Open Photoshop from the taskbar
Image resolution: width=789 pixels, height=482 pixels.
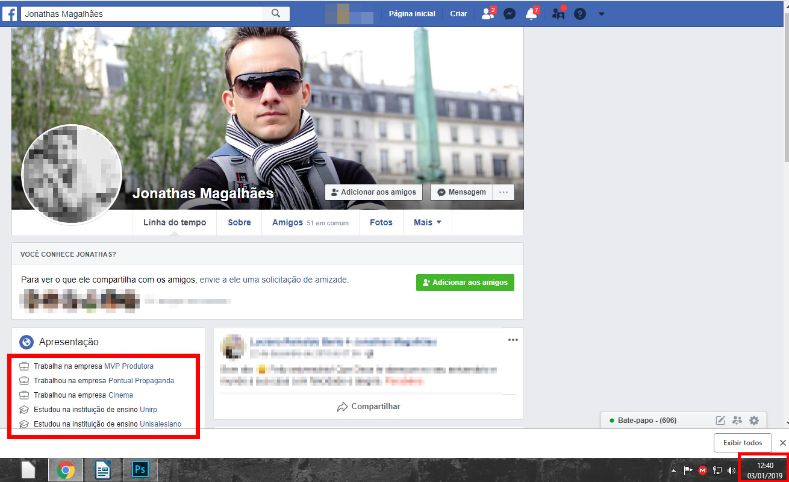coord(141,469)
